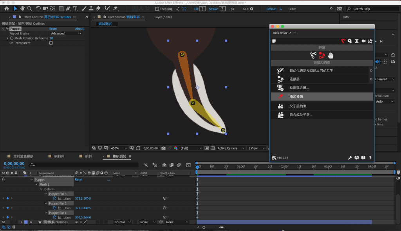
Task: Select the Clone Stamp tool
Action: 91,9
